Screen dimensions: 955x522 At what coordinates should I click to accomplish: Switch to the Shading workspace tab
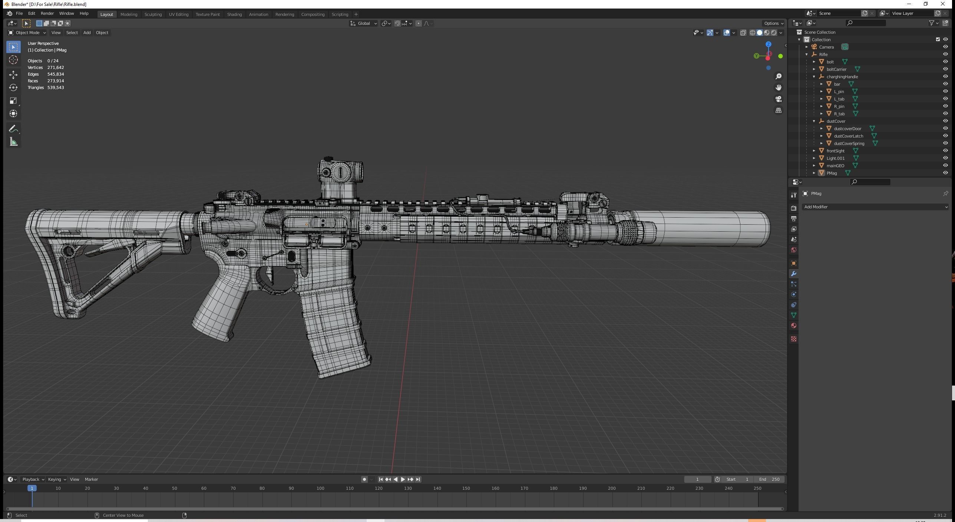coord(234,14)
